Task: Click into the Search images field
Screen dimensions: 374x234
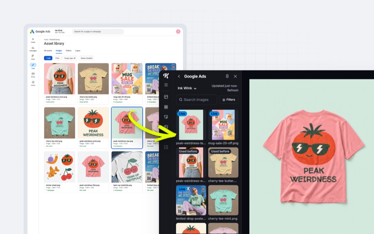Action: pyautogui.click(x=197, y=100)
